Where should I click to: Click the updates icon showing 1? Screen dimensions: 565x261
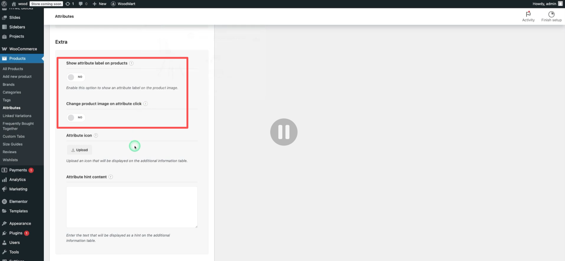coord(68,4)
